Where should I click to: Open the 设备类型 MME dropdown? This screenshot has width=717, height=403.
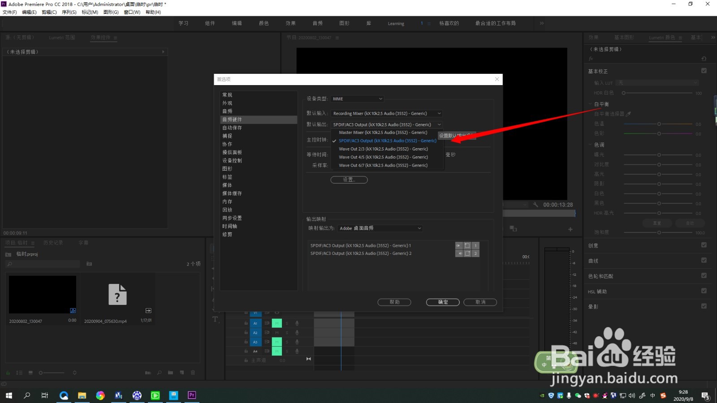[358, 99]
